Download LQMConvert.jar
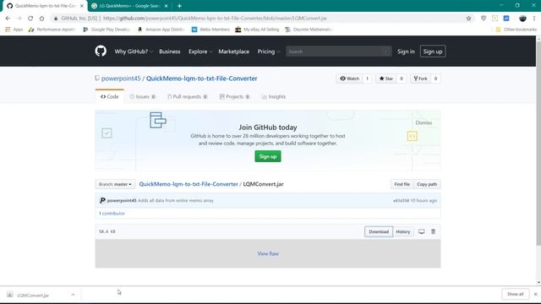This screenshot has height=304, width=541. pyautogui.click(x=379, y=231)
